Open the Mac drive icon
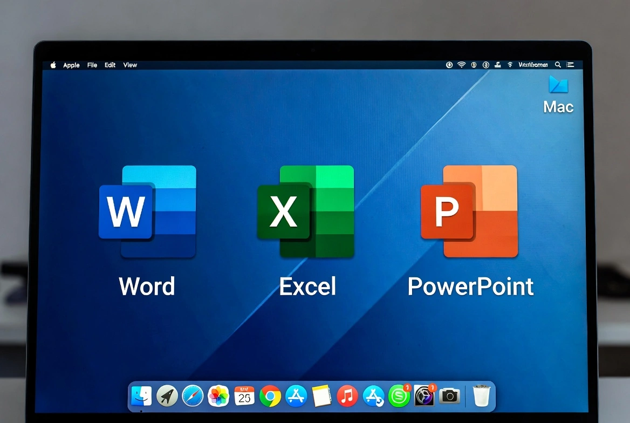The height and width of the screenshot is (423, 630). coord(558,88)
